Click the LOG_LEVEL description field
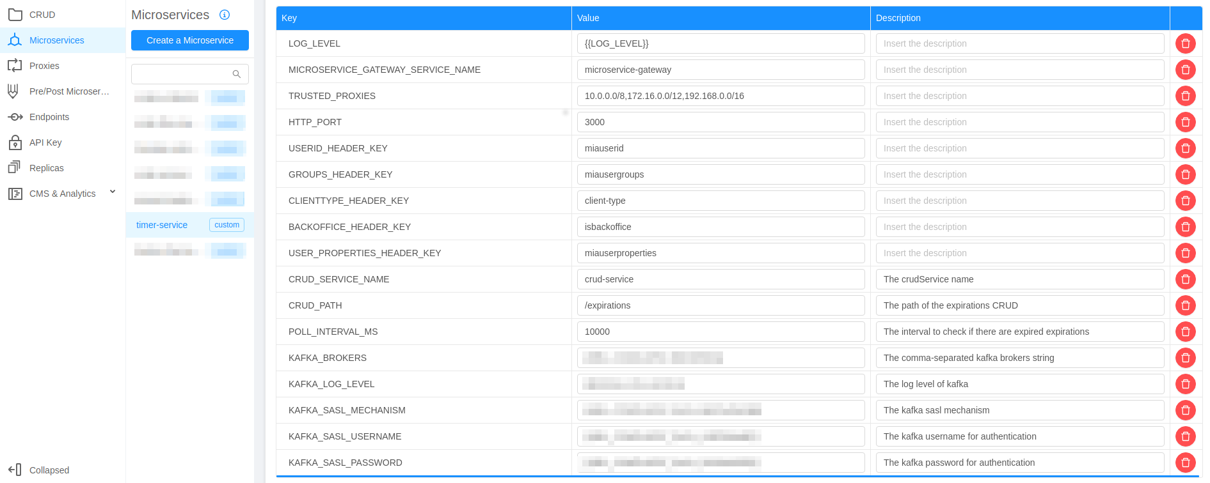This screenshot has height=483, width=1210. (x=1020, y=43)
